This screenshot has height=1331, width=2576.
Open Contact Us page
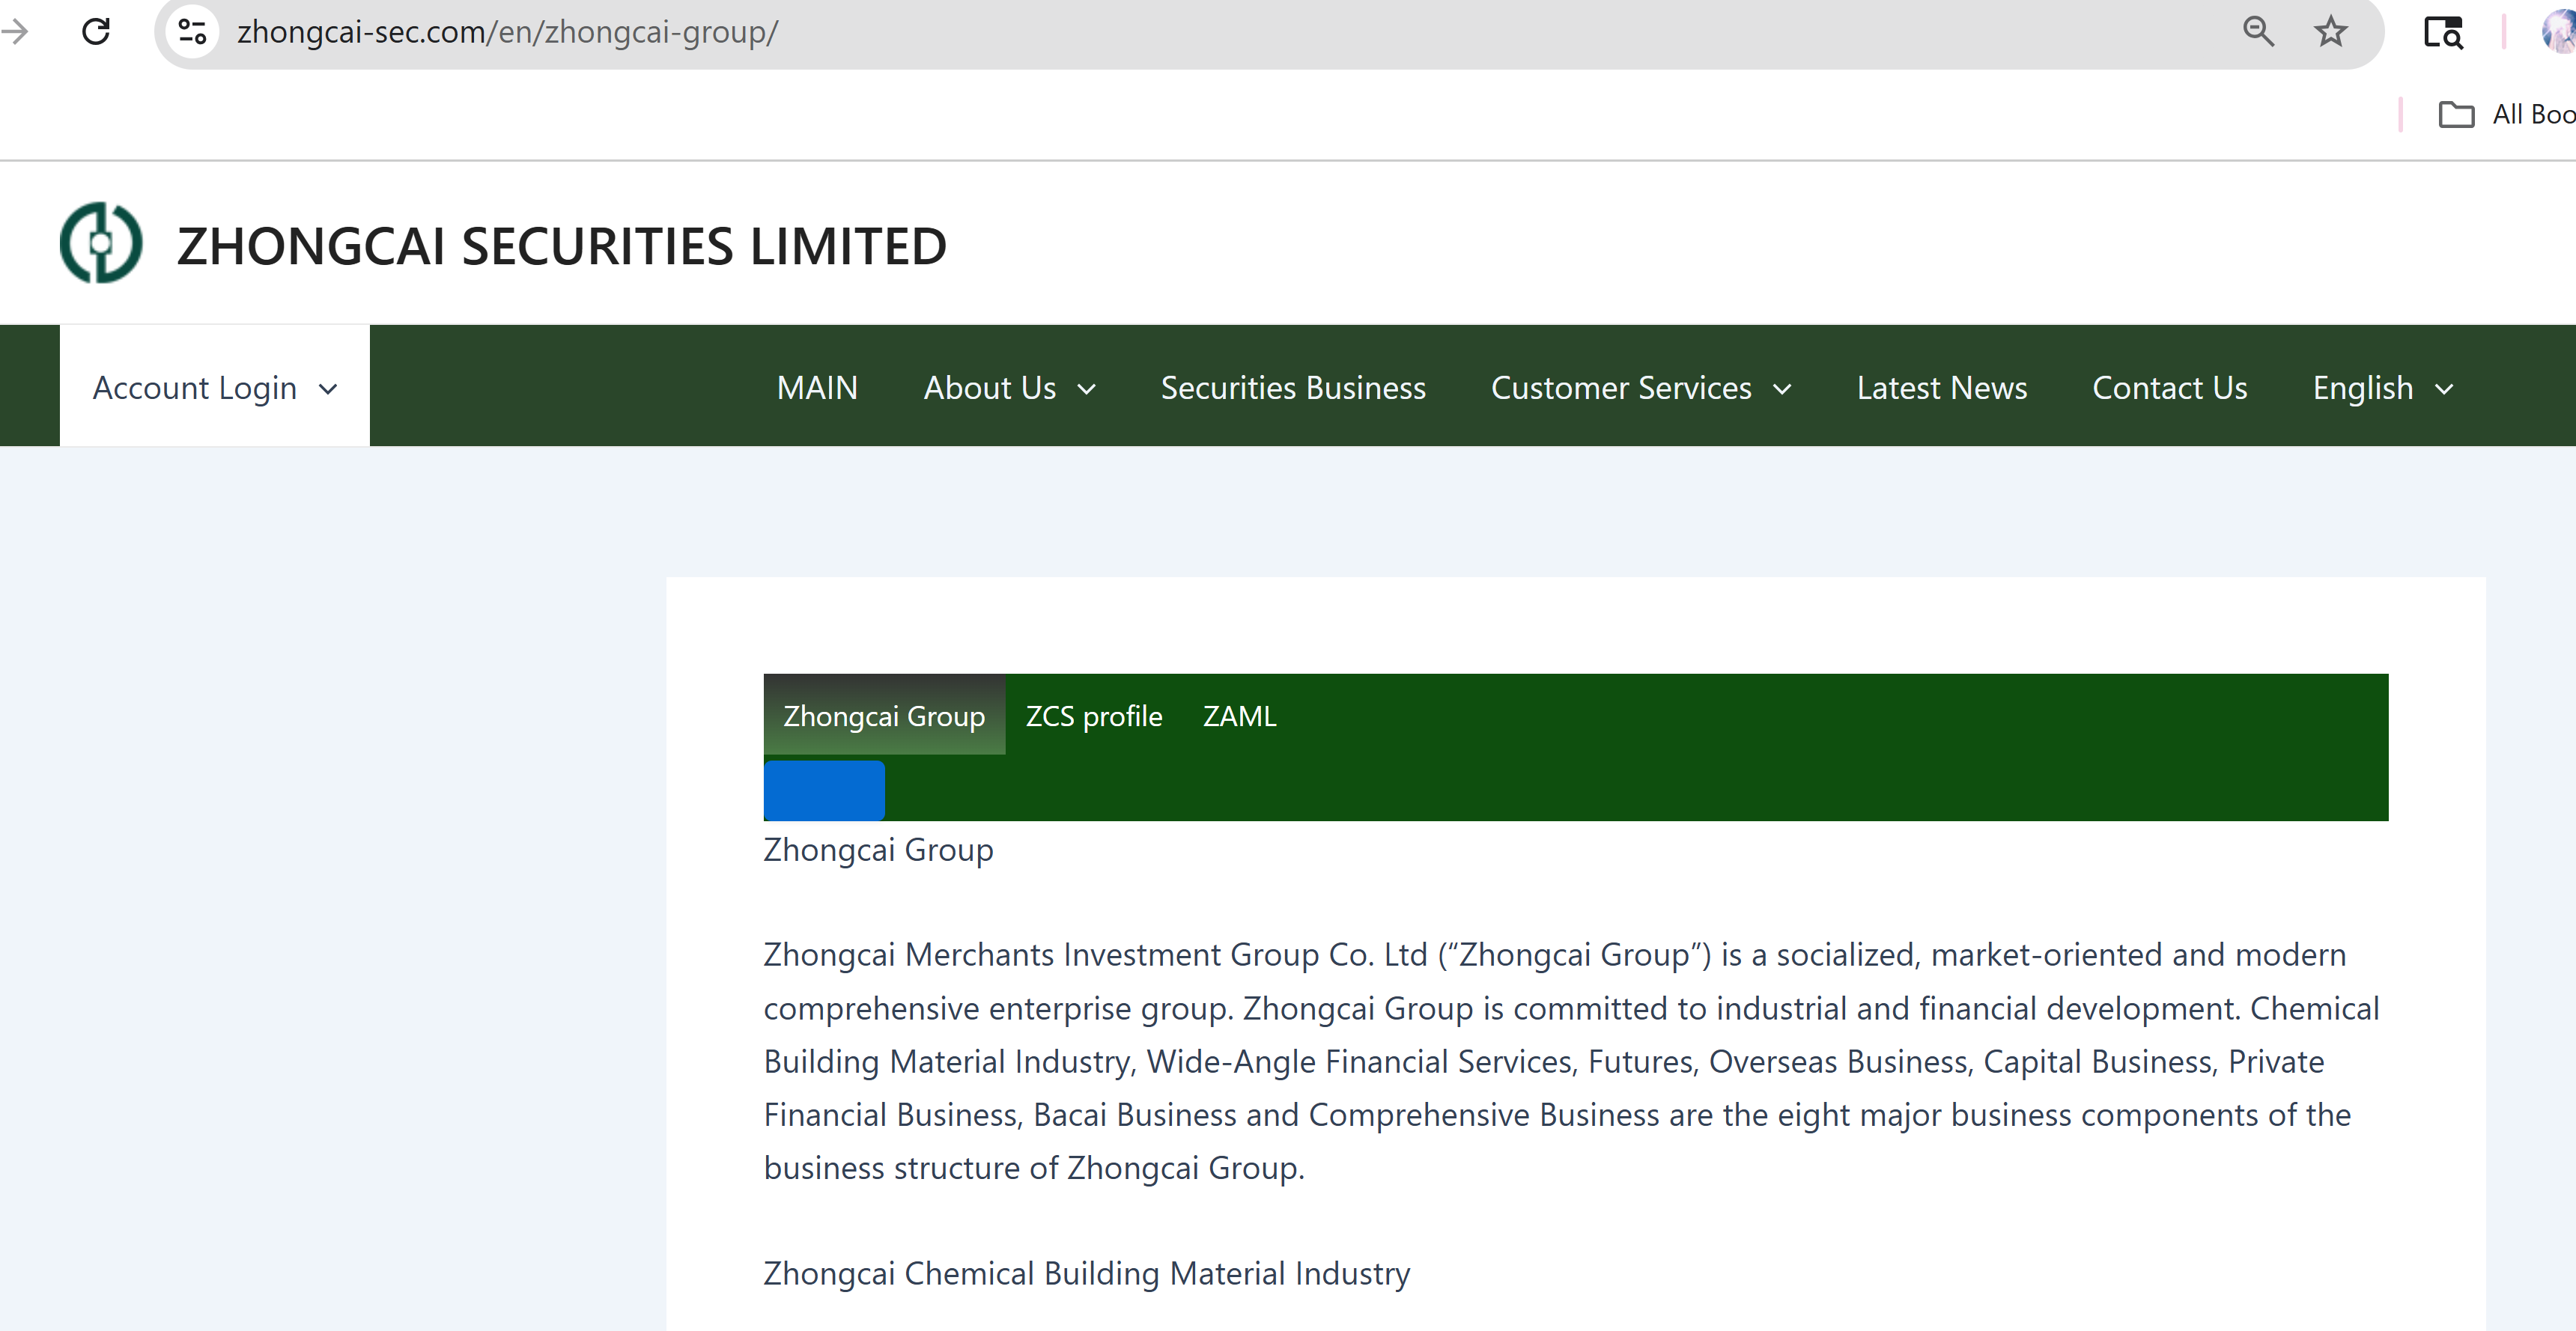pos(2169,388)
